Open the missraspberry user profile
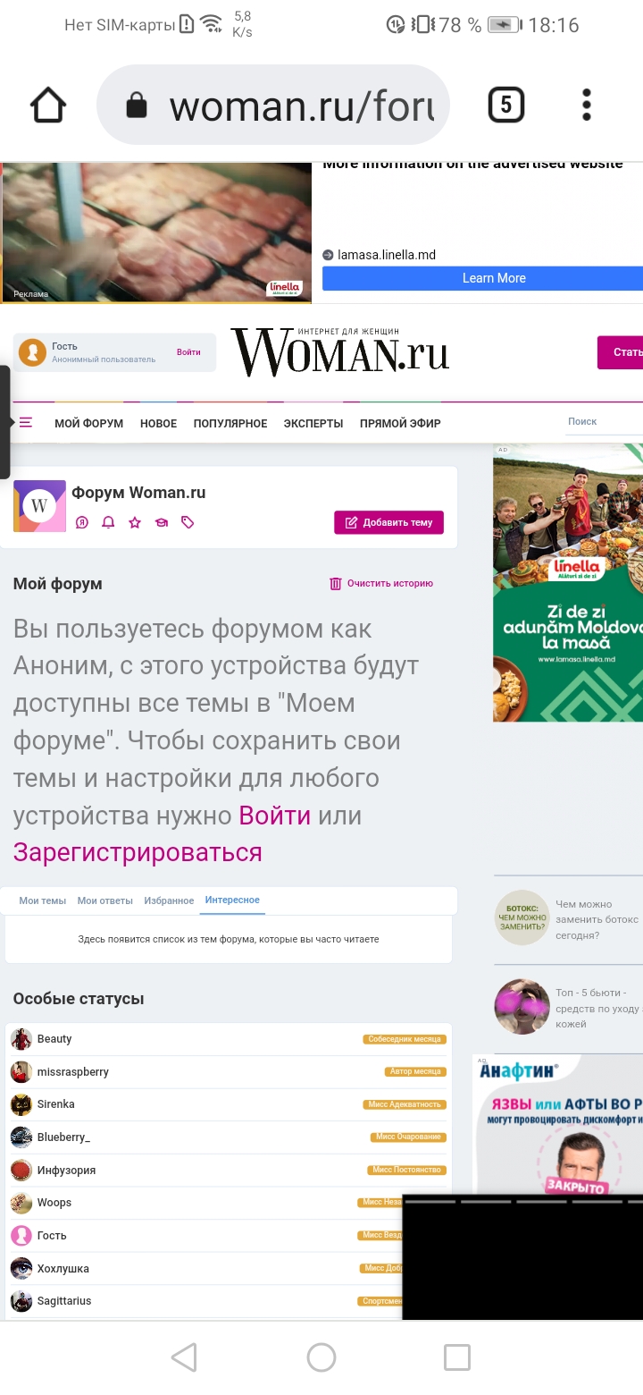 (73, 1071)
